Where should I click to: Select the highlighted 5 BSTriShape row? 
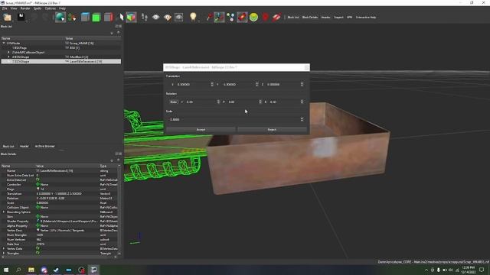click(61, 61)
